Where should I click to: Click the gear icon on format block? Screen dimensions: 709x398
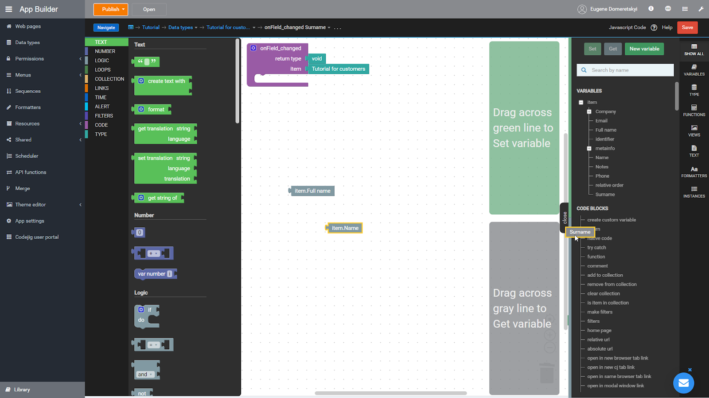pos(141,109)
